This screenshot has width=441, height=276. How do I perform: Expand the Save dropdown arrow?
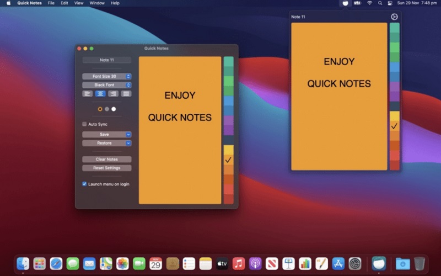pyautogui.click(x=128, y=135)
